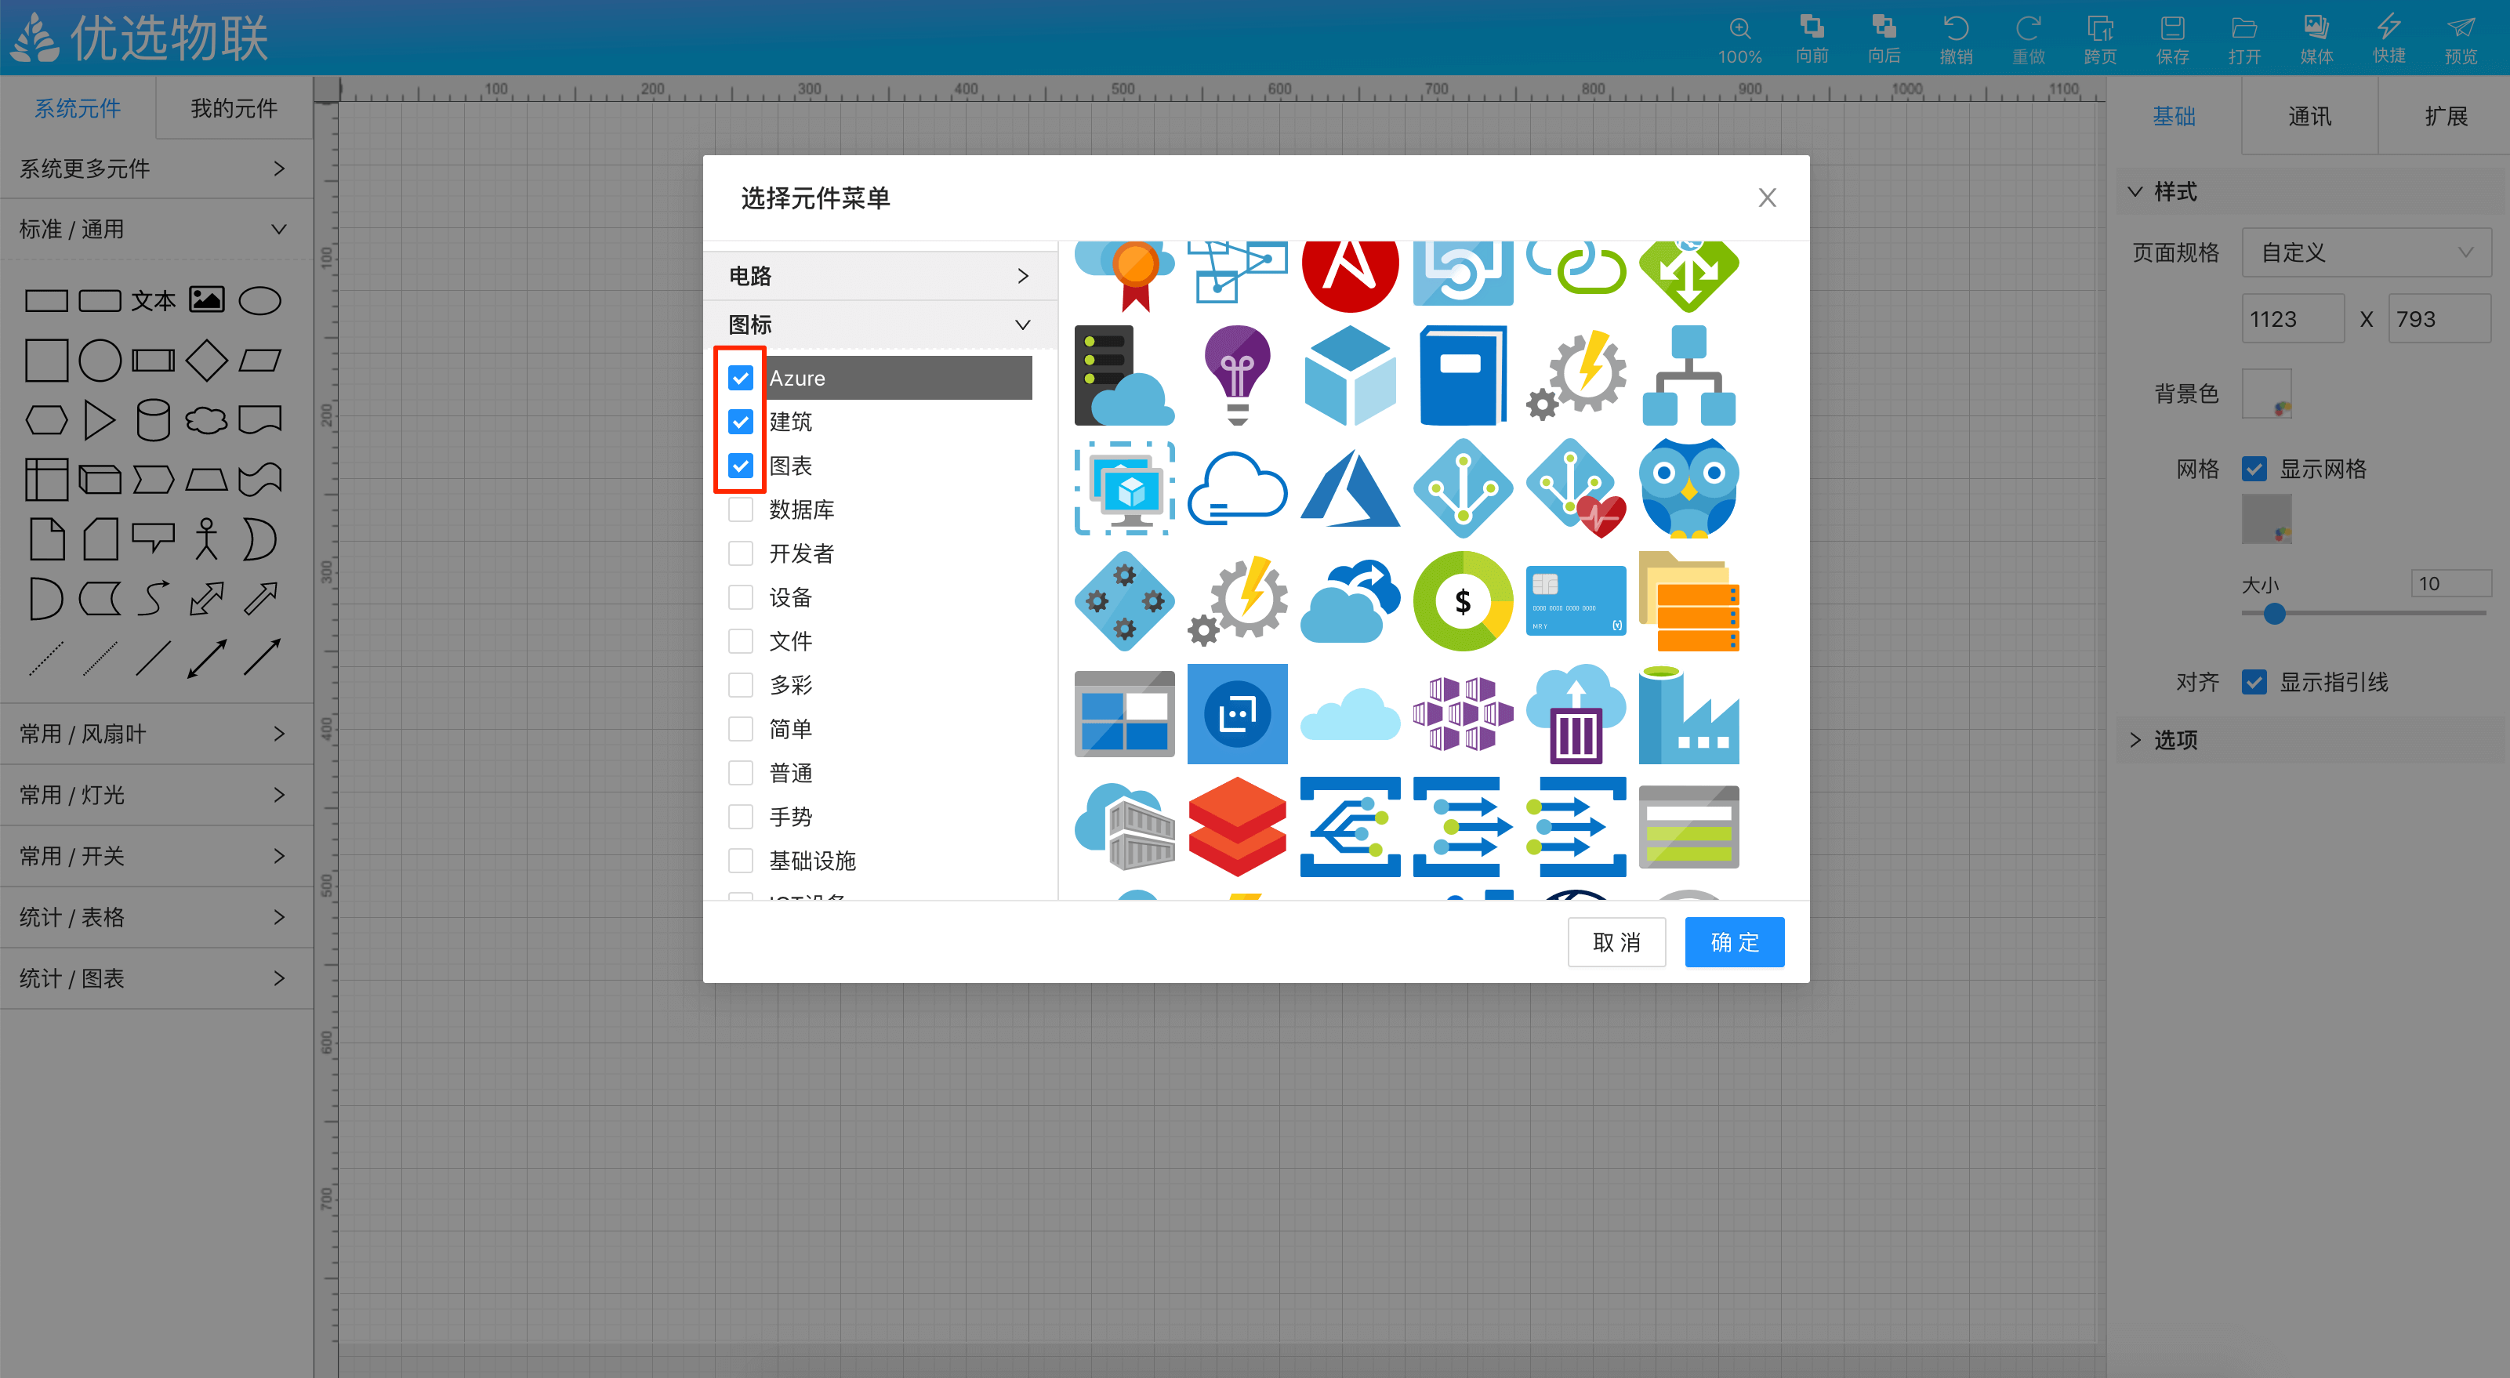The width and height of the screenshot is (2510, 1378).
Task: Choose the hierarchy network diagram icon
Action: pos(1688,375)
